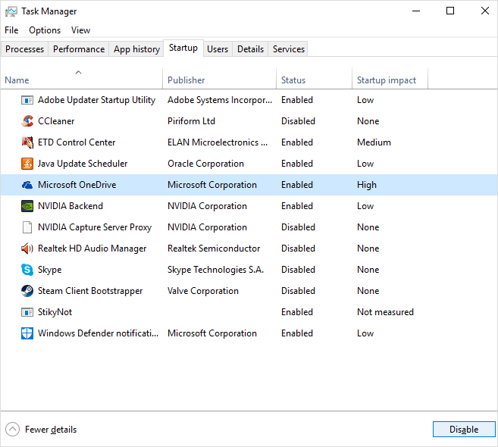The width and height of the screenshot is (498, 447).
Task: Click the Java Update Scheduler icon
Action: point(27,164)
